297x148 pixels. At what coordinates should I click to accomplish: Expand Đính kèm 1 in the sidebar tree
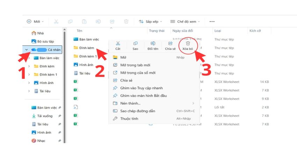(x=29, y=75)
